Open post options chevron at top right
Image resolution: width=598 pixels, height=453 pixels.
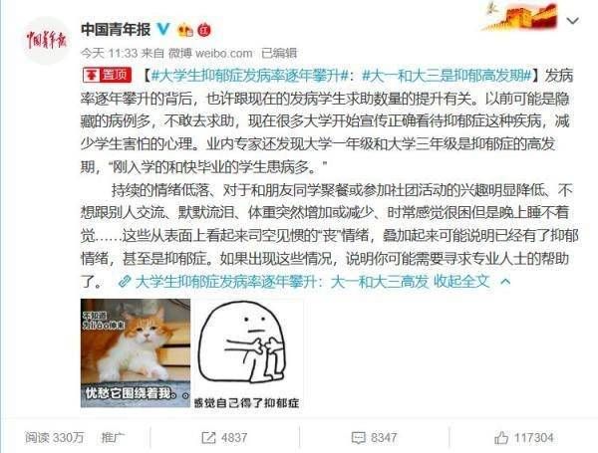pyautogui.click(x=573, y=21)
